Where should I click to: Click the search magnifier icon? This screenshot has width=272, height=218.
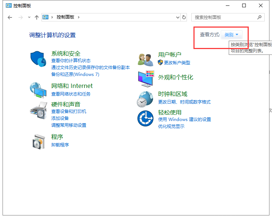click(x=259, y=17)
